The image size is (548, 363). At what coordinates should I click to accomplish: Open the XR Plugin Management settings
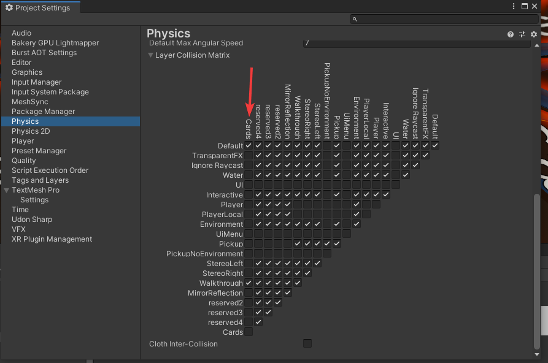52,239
